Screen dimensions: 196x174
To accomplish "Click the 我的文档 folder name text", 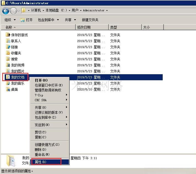I will 18,77.
